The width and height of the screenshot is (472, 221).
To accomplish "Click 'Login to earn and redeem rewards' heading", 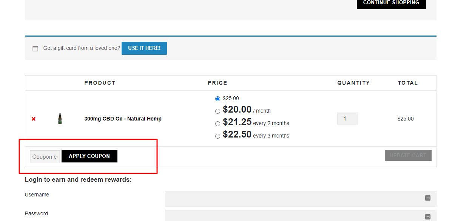I will [78, 179].
